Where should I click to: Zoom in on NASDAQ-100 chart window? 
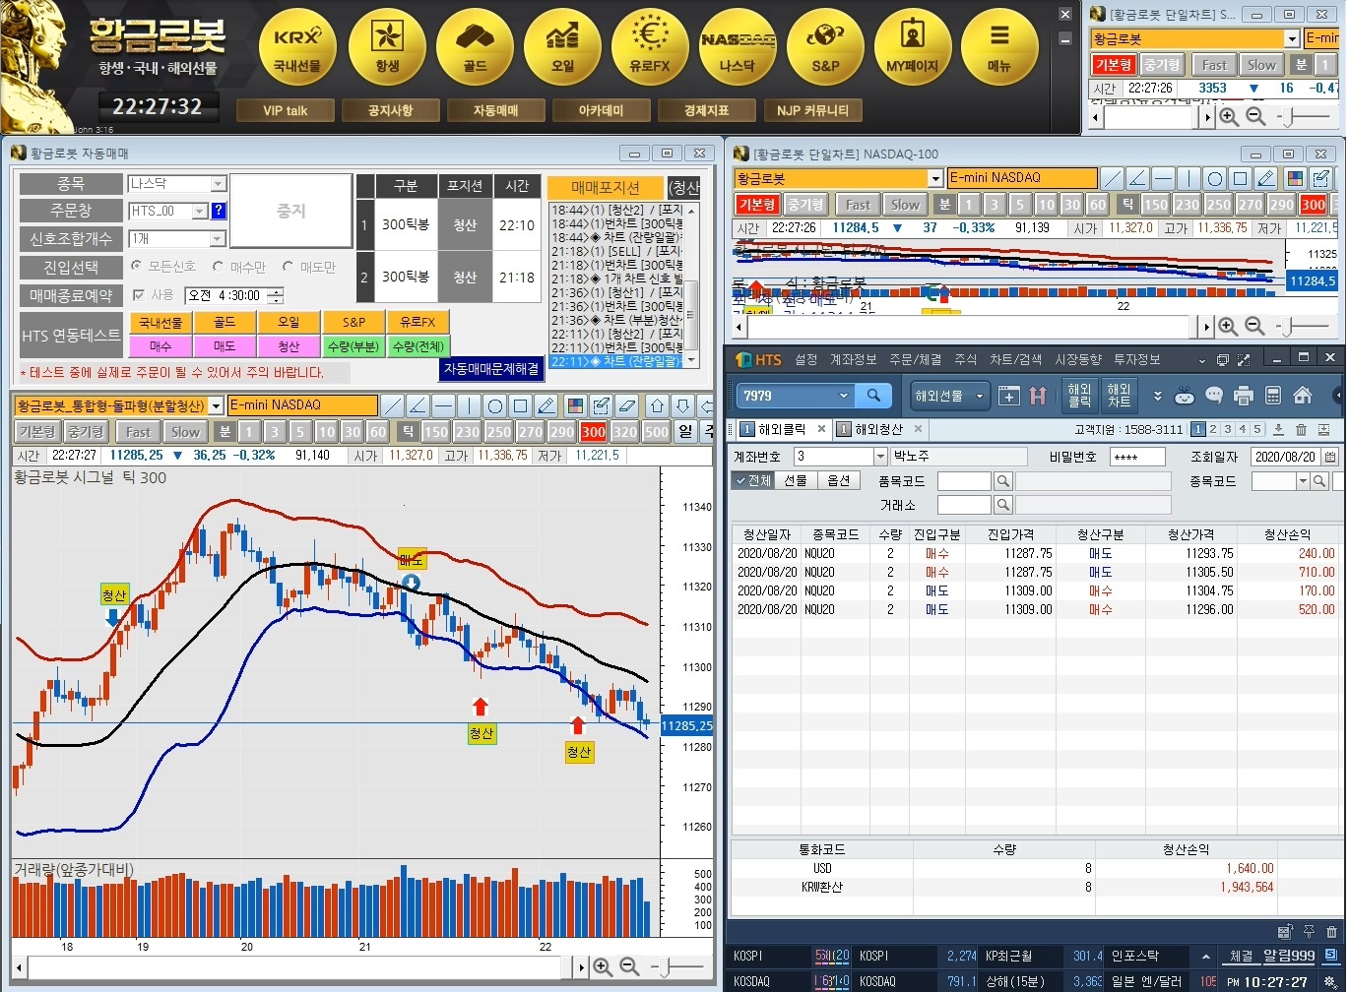click(x=1228, y=326)
